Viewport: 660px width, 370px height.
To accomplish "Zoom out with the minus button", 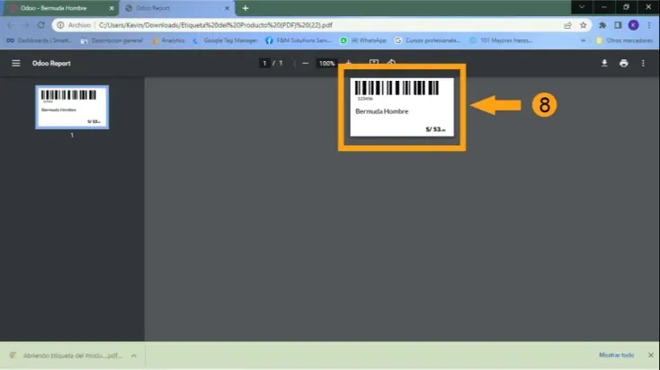I will point(306,64).
